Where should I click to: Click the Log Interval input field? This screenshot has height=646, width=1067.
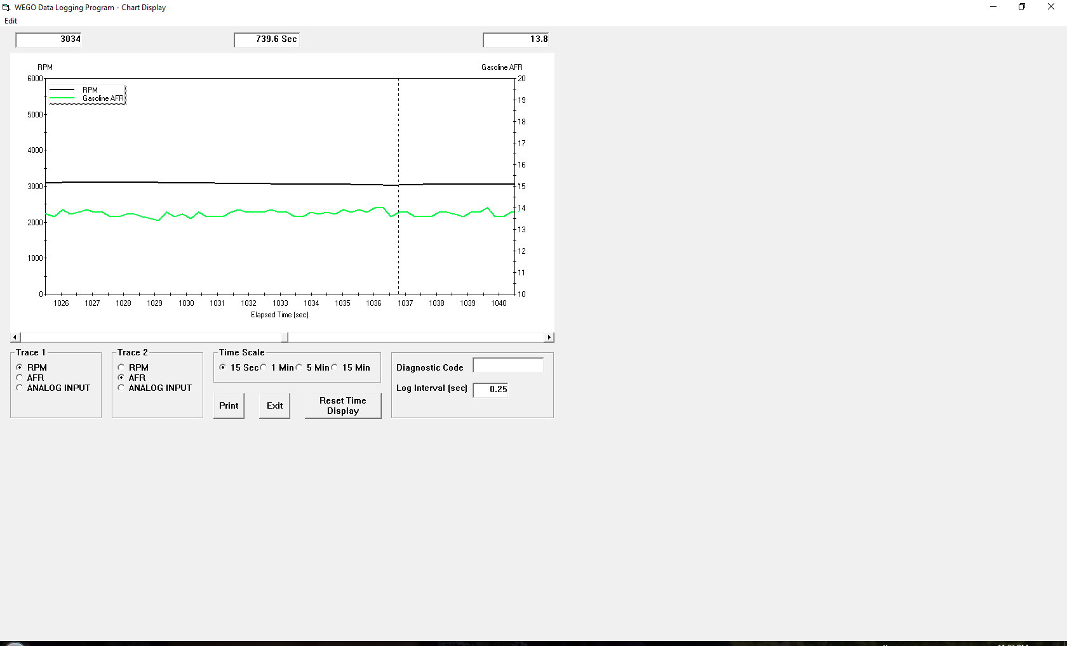[x=490, y=390]
